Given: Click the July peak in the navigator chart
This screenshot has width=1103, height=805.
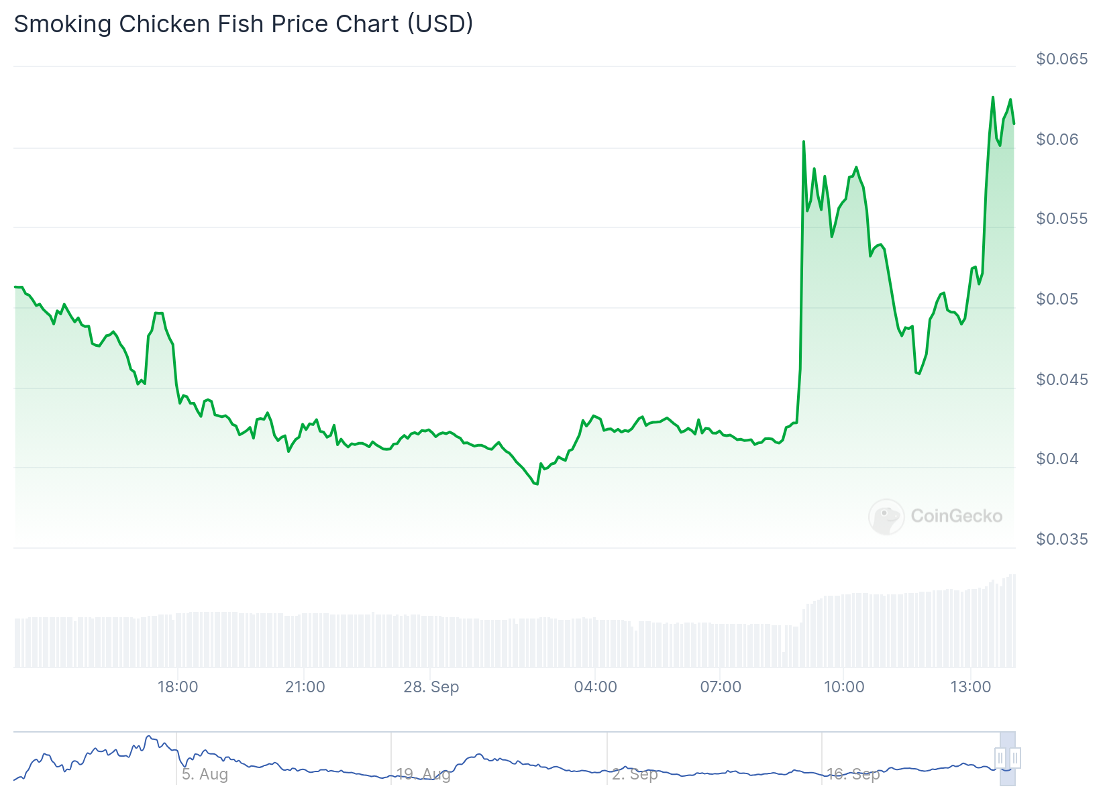Looking at the screenshot, I should click(x=149, y=737).
